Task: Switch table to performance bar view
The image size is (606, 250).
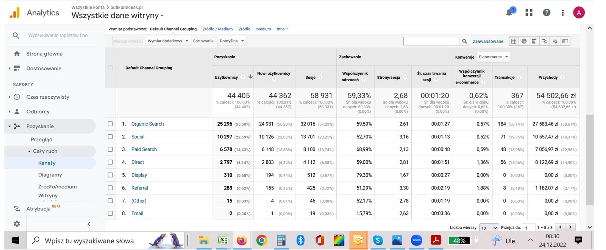Action: 534,41
